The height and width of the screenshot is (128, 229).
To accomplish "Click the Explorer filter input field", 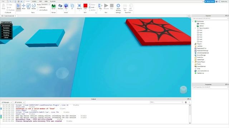I will (x=210, y=18).
